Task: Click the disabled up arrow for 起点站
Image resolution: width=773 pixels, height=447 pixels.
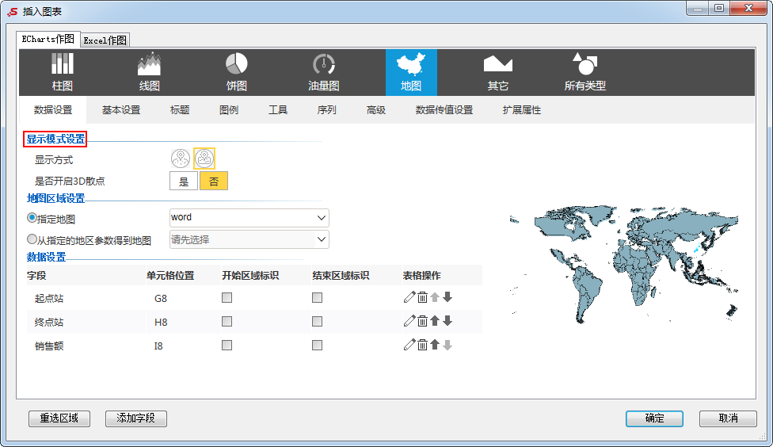Action: (x=435, y=297)
